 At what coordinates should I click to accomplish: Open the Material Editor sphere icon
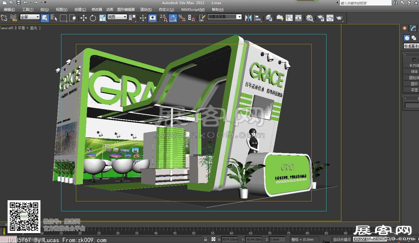310,18
